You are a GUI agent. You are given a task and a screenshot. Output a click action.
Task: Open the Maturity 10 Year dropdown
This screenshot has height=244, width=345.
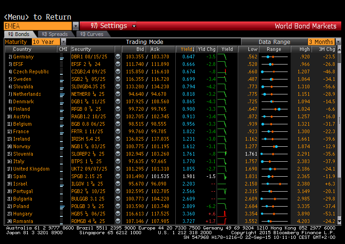coord(63,42)
